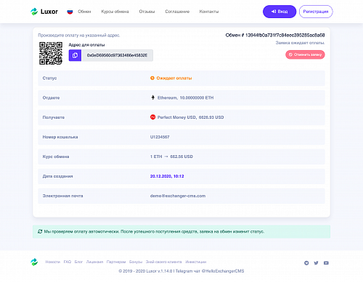Click the Адрес для оплаты label

(x=86, y=45)
